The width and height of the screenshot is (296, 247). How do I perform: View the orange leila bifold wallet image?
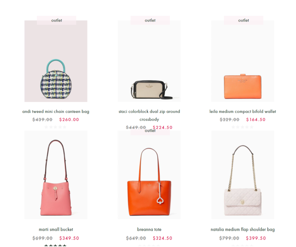[x=243, y=61]
